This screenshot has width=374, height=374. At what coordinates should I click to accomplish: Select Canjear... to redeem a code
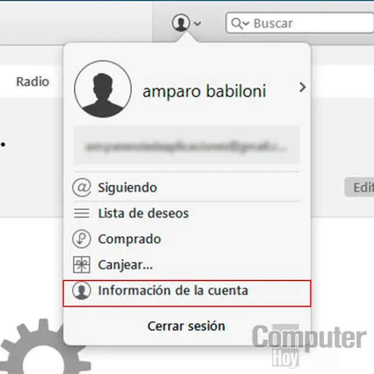[125, 265]
